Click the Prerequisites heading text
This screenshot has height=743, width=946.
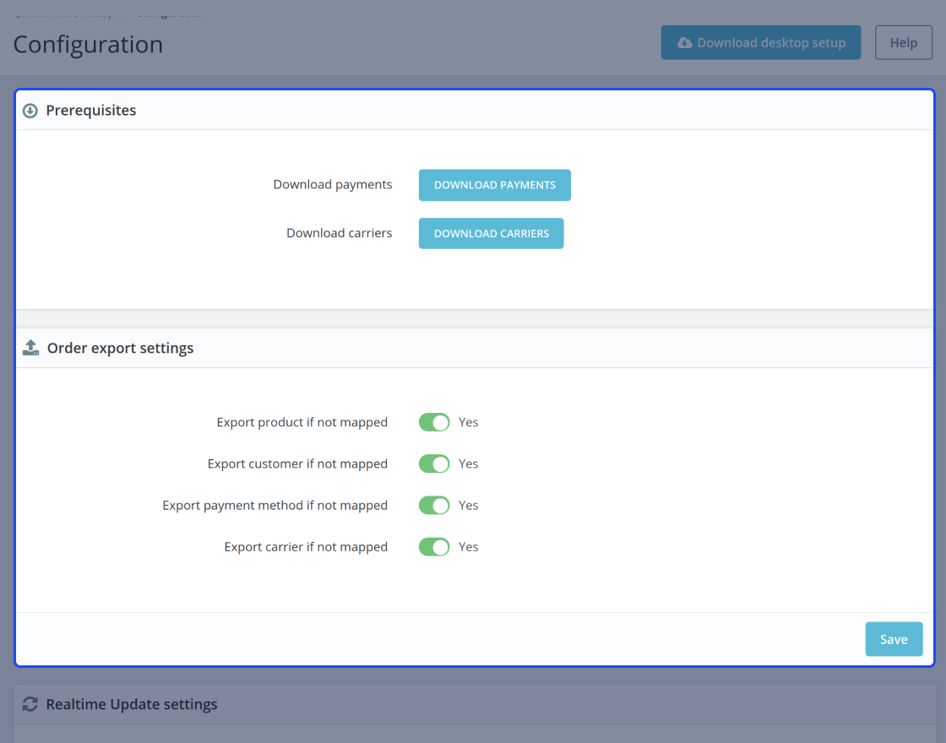(x=91, y=111)
